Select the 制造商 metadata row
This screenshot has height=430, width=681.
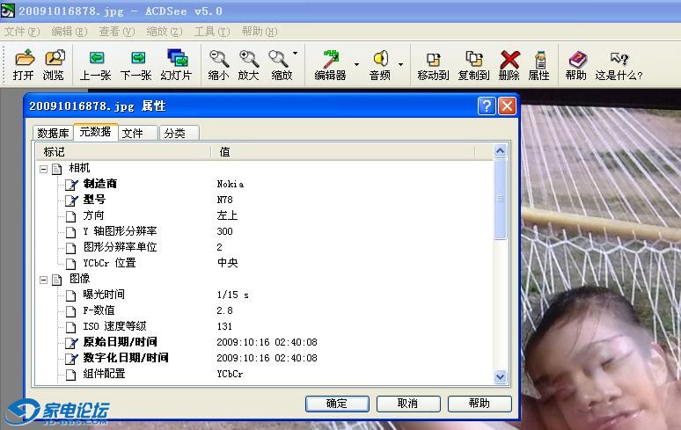pyautogui.click(x=100, y=184)
